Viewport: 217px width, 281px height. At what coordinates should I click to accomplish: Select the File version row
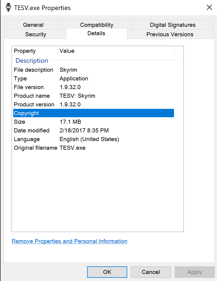[x=94, y=87]
